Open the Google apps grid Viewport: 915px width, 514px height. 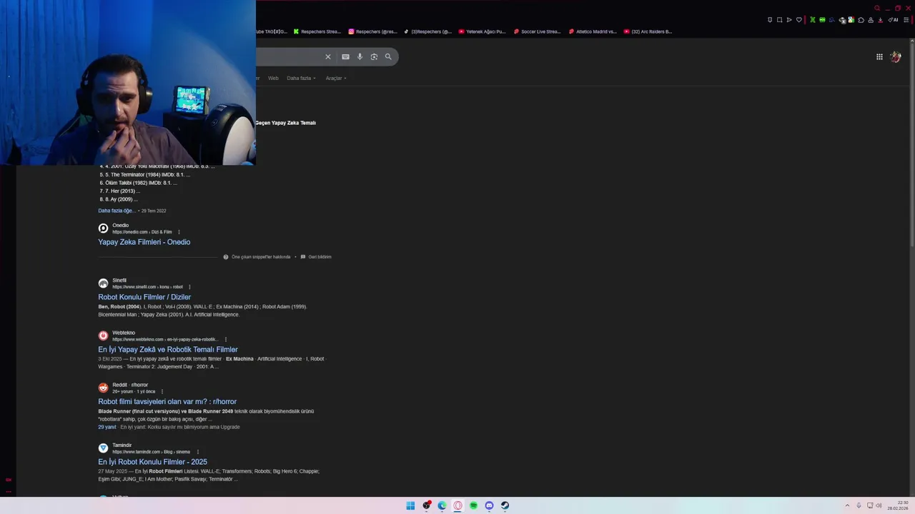[879, 57]
